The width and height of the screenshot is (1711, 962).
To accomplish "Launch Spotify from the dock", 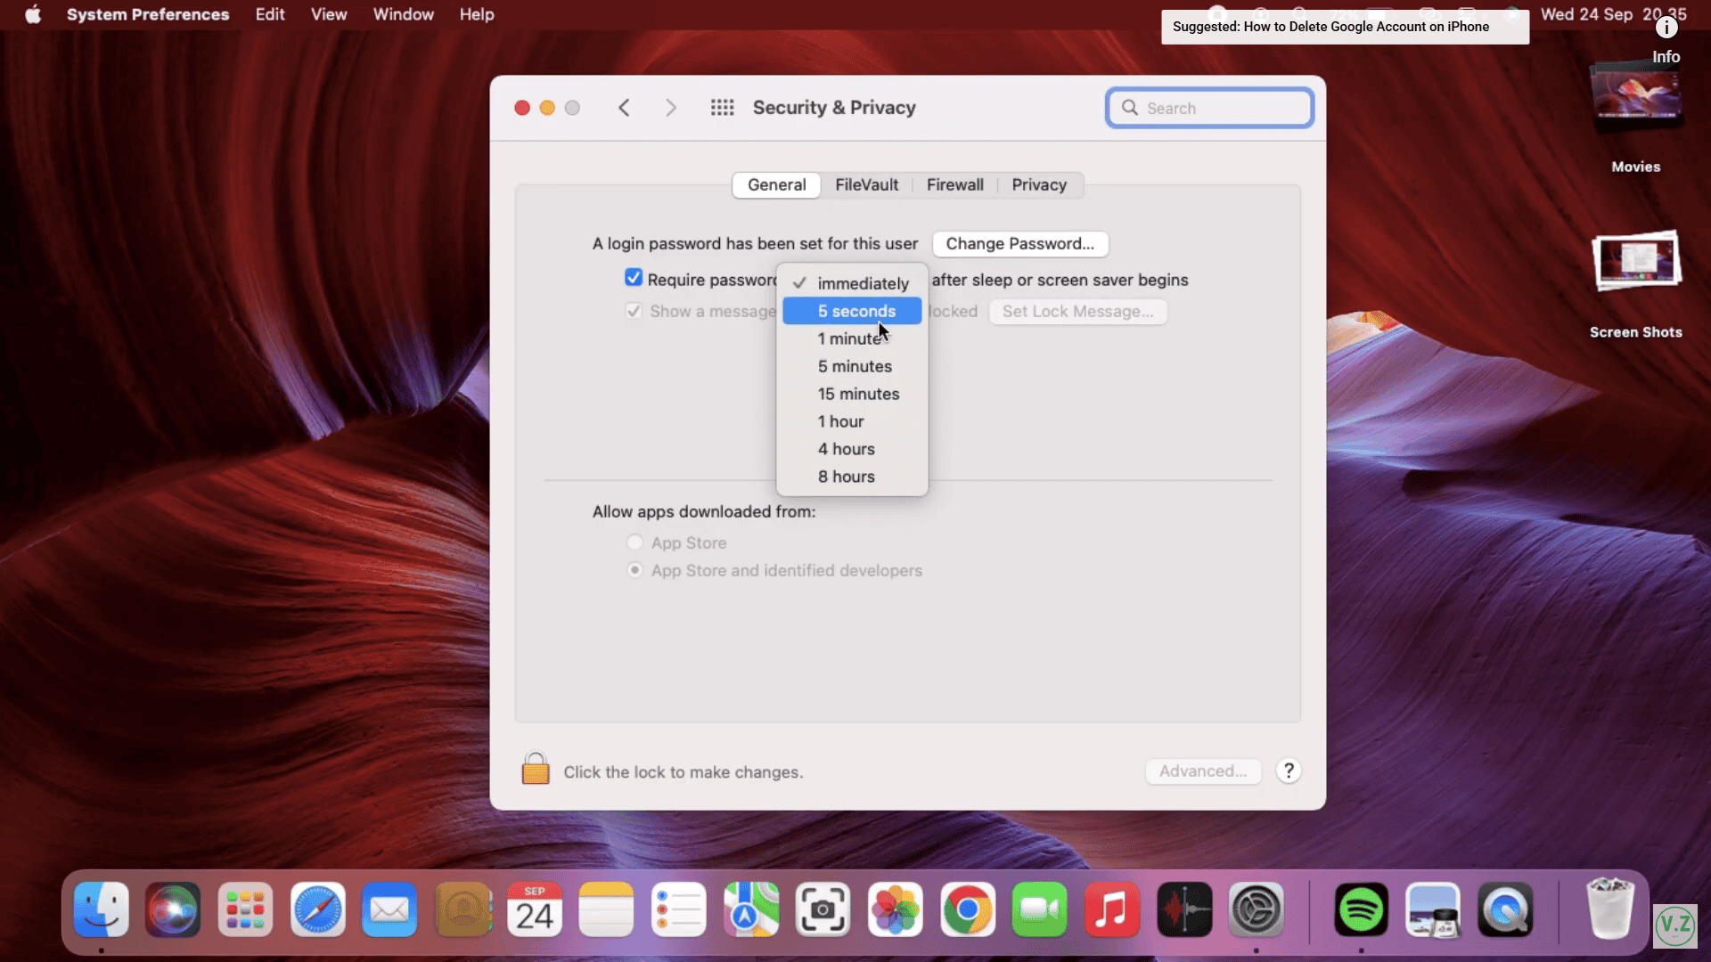I will [1361, 909].
